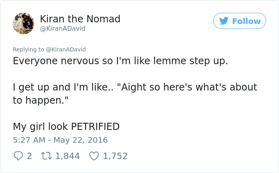The image size is (279, 173).
Task: Click the line "Everyone nervous so I'm like lemme step up."
Action: click(x=120, y=61)
